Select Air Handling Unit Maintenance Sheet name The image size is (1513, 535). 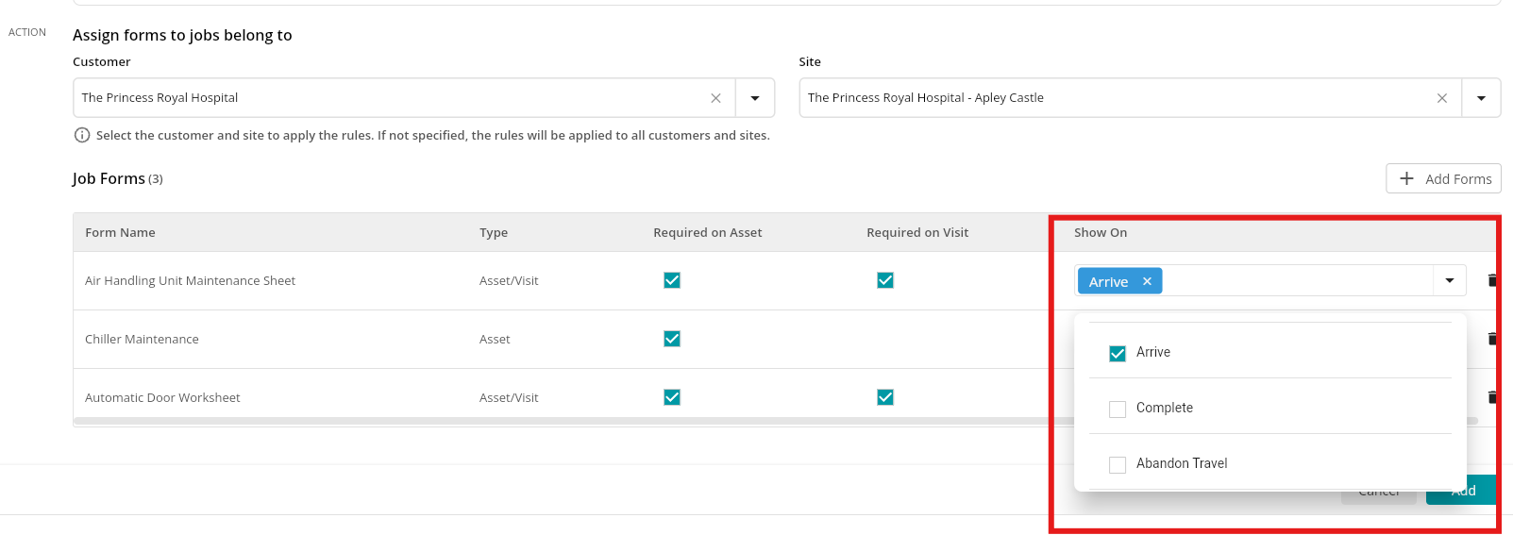190,280
